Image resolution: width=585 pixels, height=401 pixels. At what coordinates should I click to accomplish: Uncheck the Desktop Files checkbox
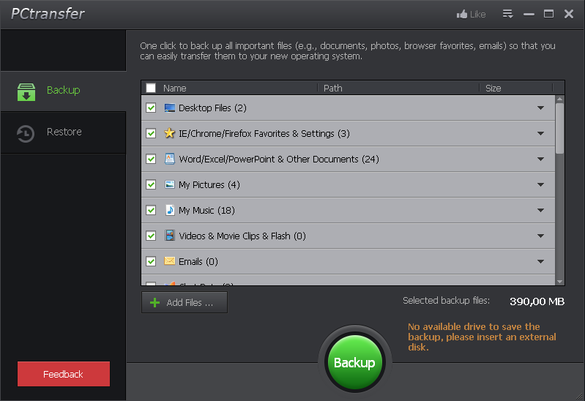point(151,108)
